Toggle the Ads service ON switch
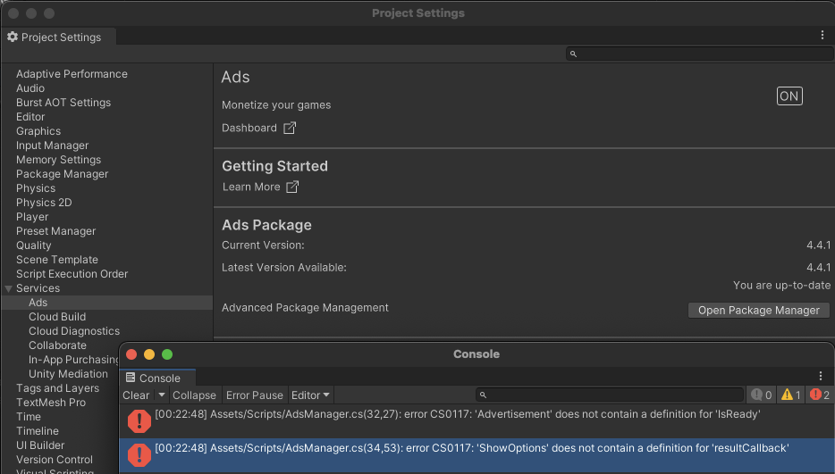Image resolution: width=835 pixels, height=474 pixels. click(x=789, y=96)
